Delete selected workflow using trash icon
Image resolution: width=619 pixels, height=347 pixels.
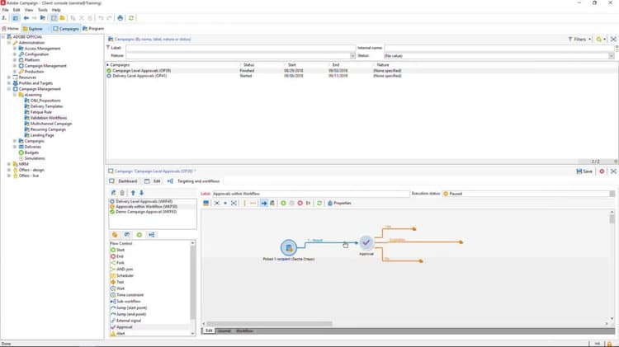point(122,193)
